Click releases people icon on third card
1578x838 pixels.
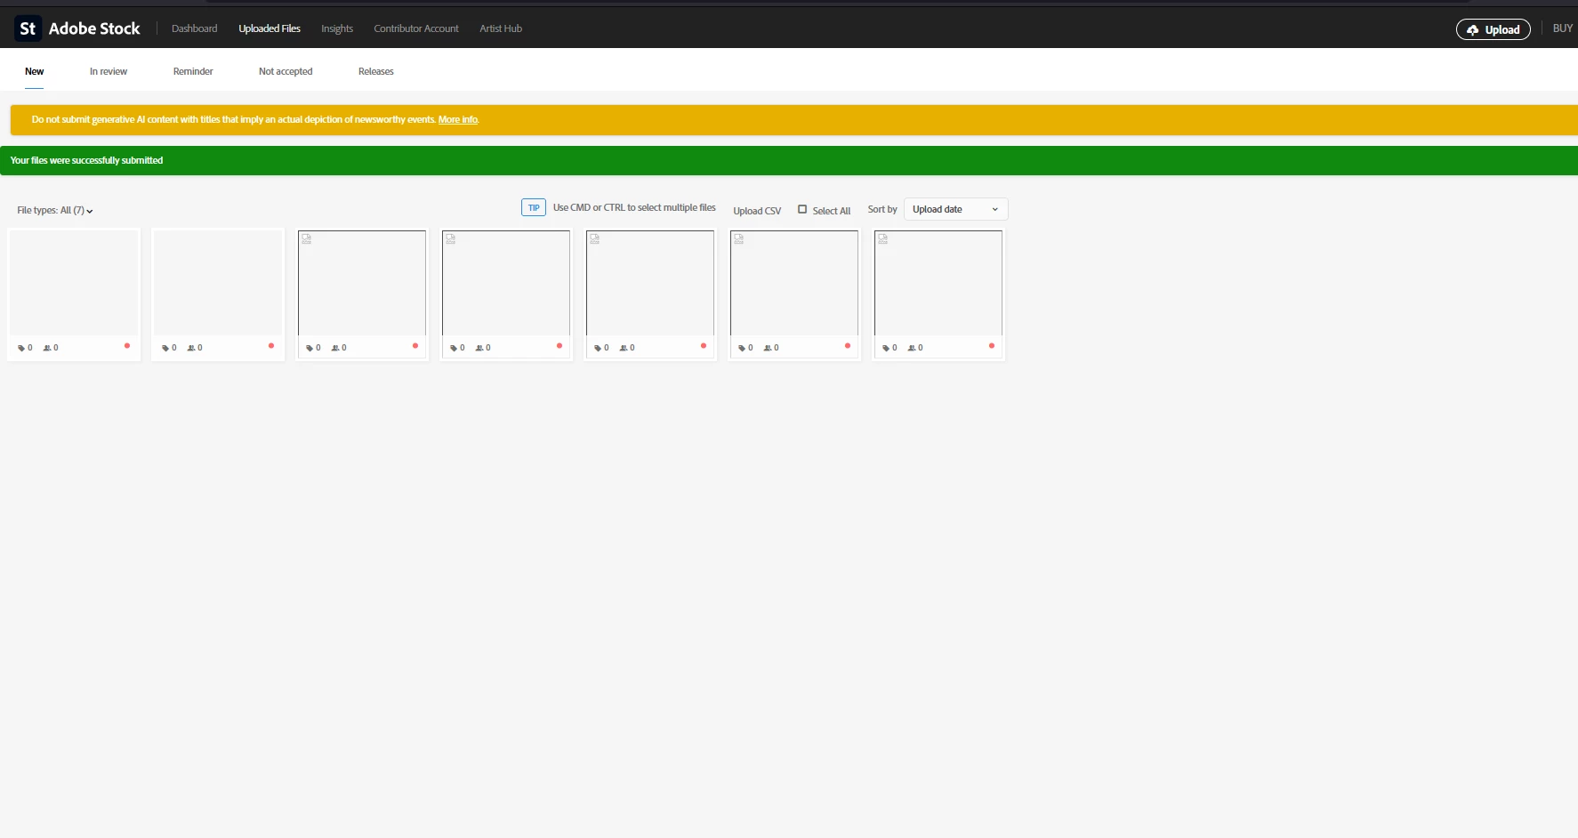coord(335,348)
